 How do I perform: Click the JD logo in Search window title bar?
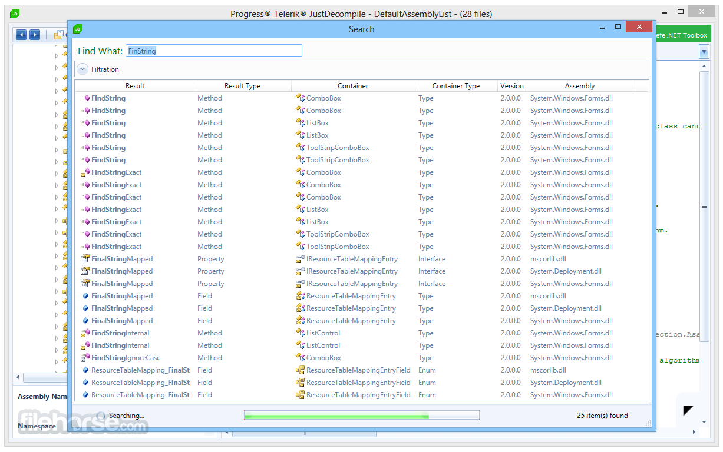tap(78, 29)
